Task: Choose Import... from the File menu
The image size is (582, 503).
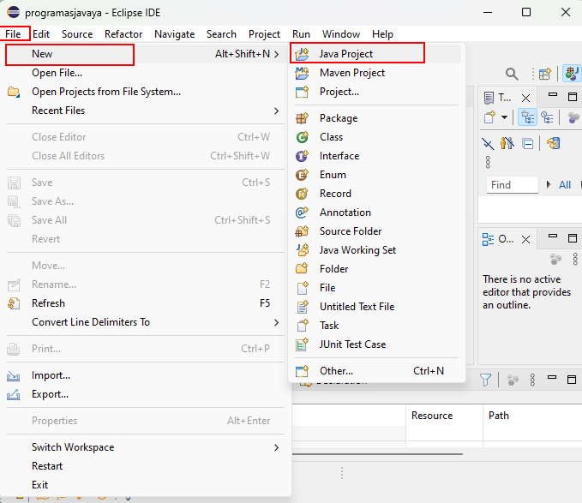Action: (51, 375)
